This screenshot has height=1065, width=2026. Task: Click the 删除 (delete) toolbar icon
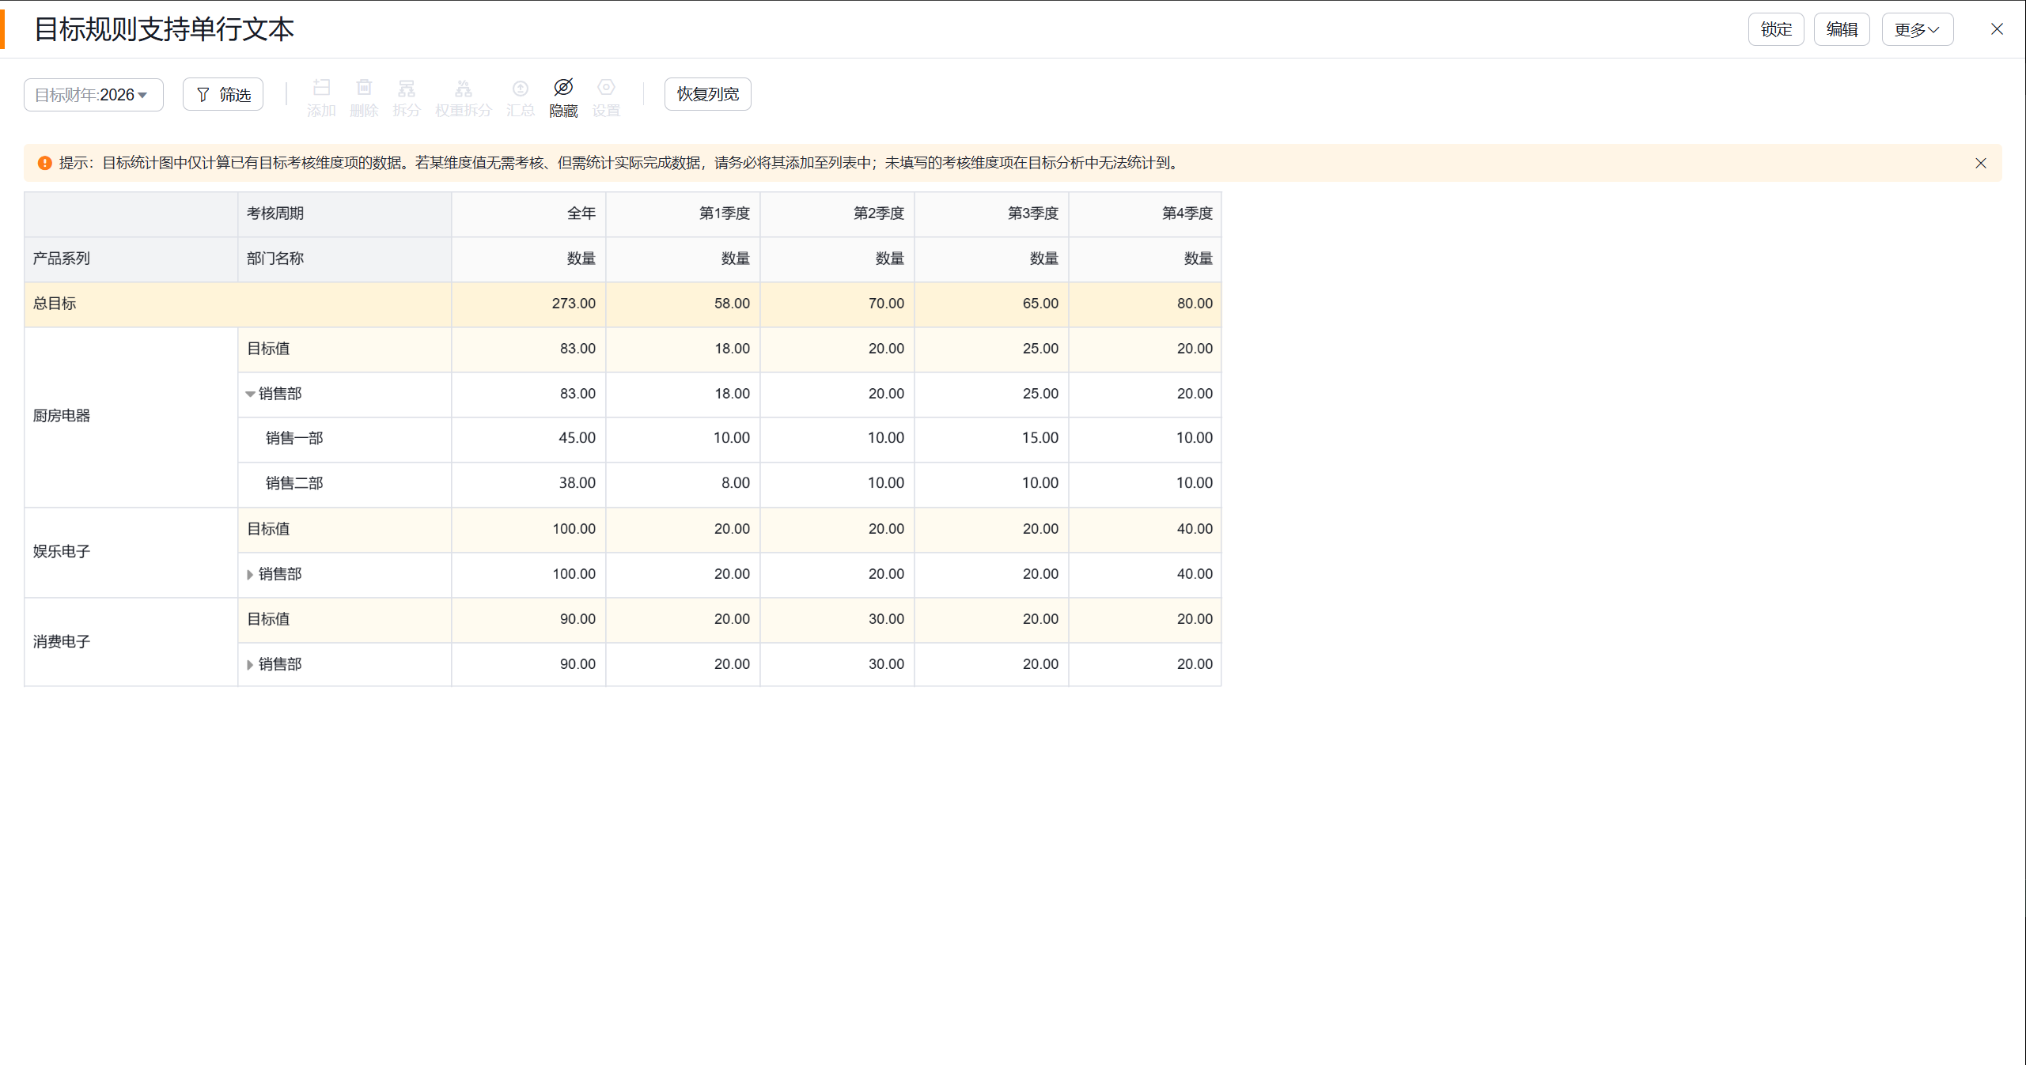tap(364, 88)
